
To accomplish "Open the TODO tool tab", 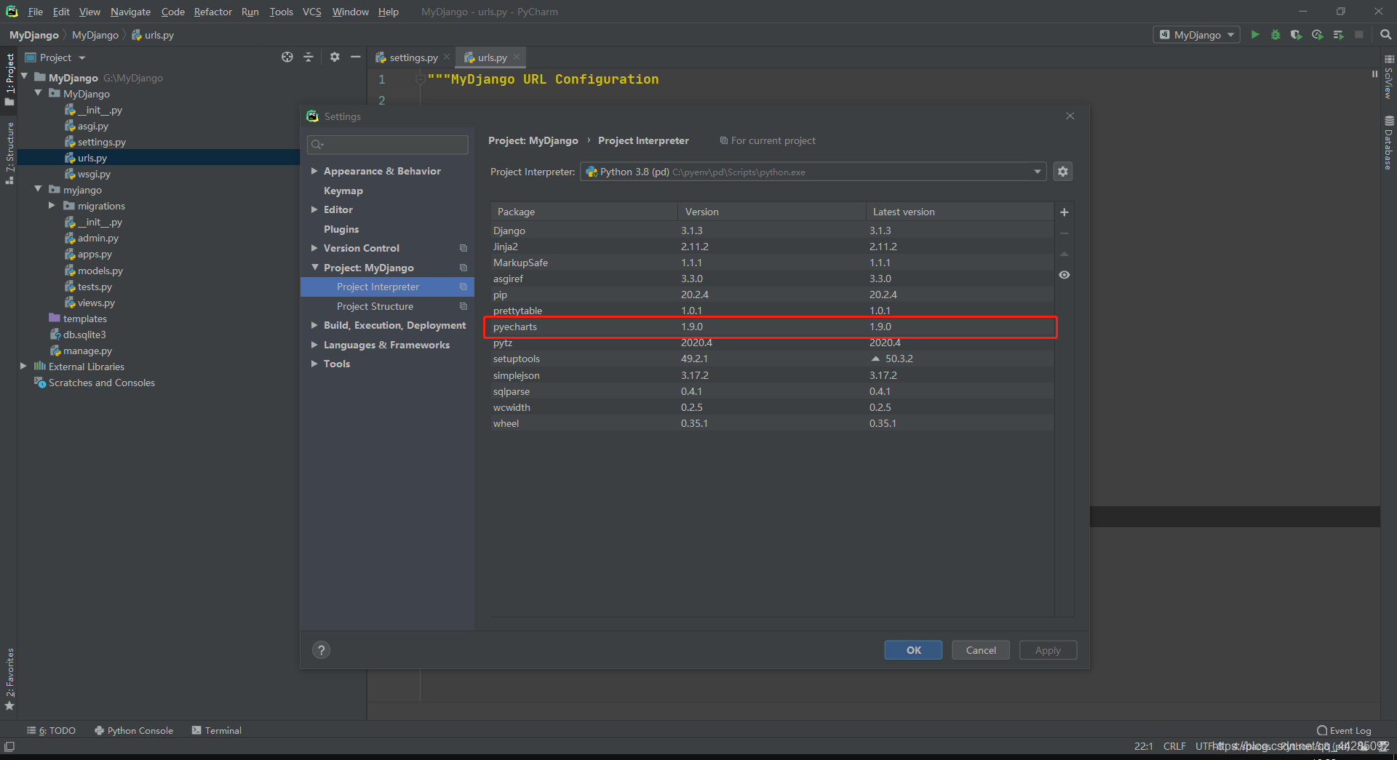I will click(x=51, y=730).
